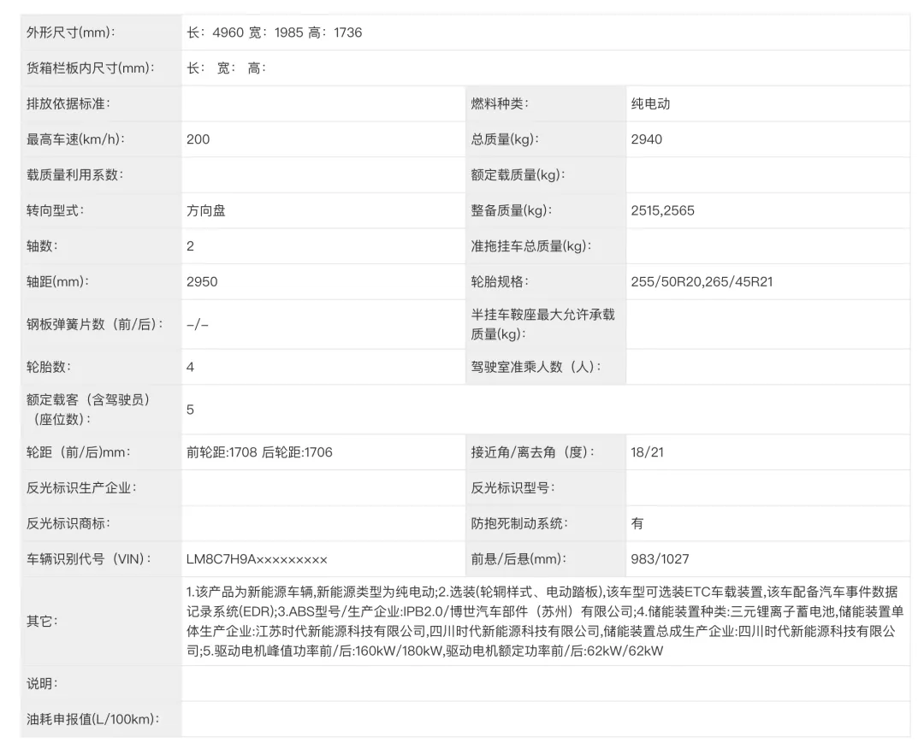Select the tire count value 4
Image resolution: width=924 pixels, height=743 pixels.
click(190, 367)
